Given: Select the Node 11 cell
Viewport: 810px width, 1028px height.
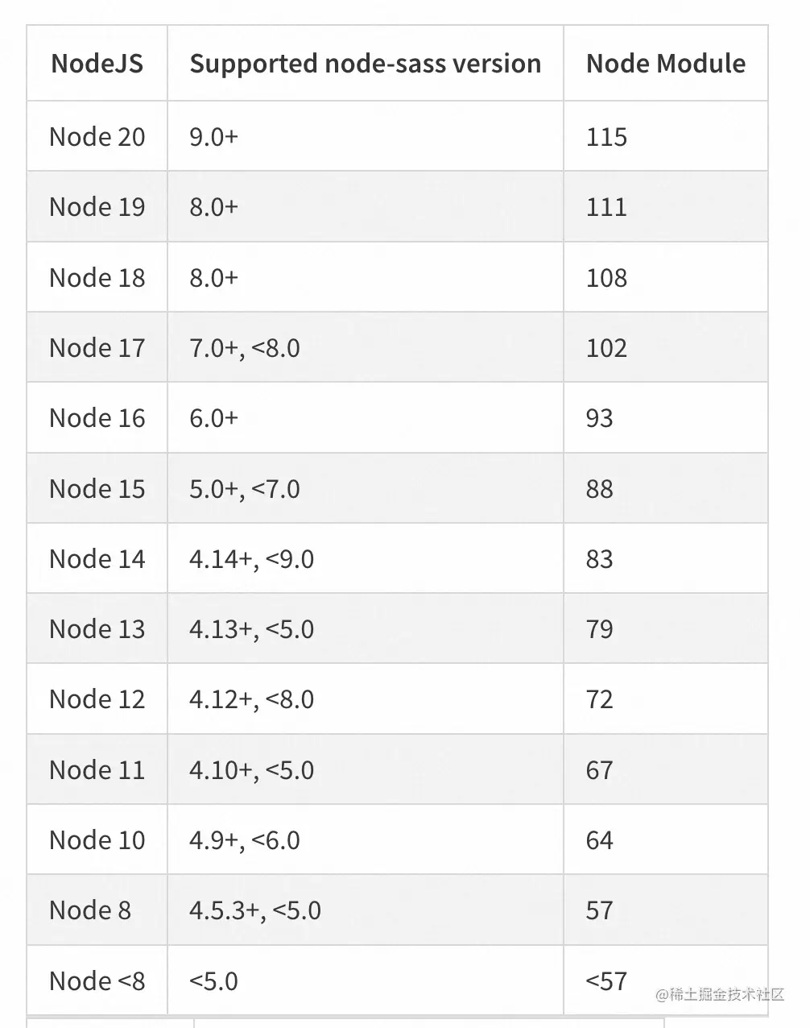Looking at the screenshot, I should pos(97,770).
